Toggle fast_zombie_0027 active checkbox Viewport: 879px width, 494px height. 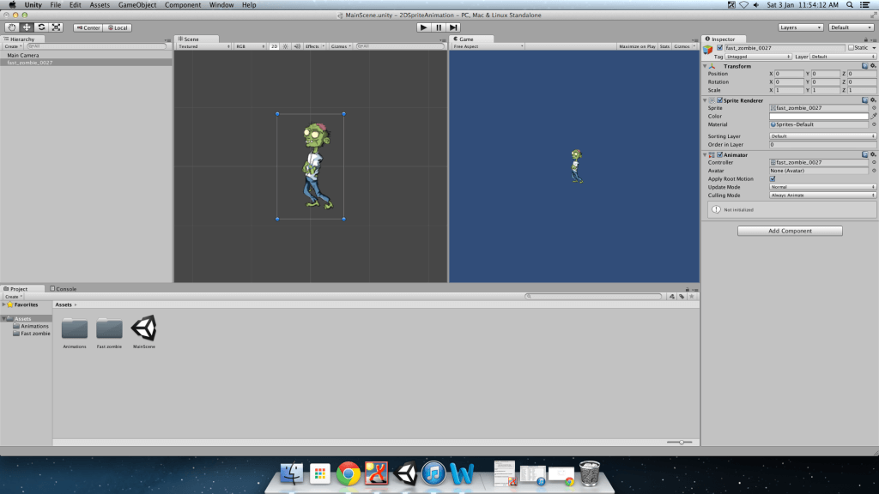[720, 48]
